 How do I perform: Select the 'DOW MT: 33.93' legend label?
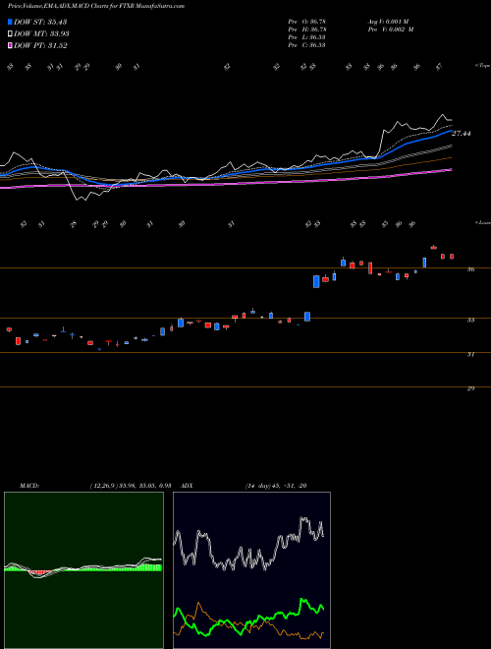(x=41, y=34)
